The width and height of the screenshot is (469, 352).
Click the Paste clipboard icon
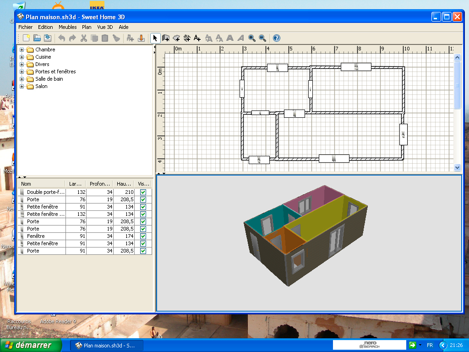[x=105, y=38]
